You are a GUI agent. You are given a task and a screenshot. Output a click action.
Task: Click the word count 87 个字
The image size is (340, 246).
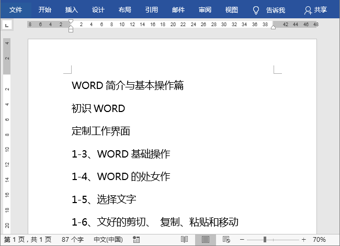73,240
